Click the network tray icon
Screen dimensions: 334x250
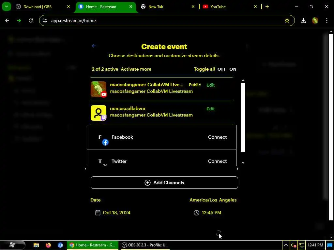coord(302,245)
